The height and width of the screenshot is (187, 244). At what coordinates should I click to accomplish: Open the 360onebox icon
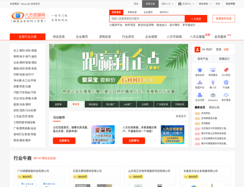(x=213, y=95)
